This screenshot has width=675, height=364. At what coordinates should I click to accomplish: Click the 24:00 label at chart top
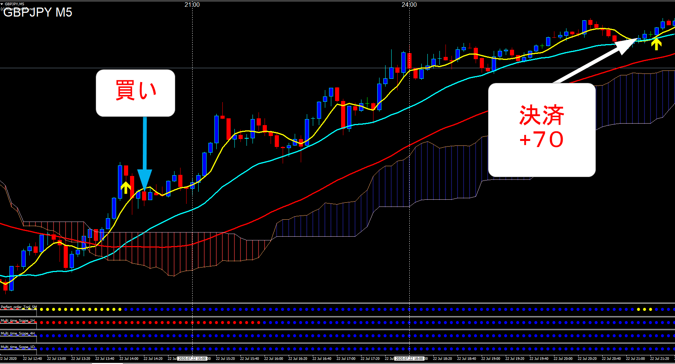click(x=409, y=5)
